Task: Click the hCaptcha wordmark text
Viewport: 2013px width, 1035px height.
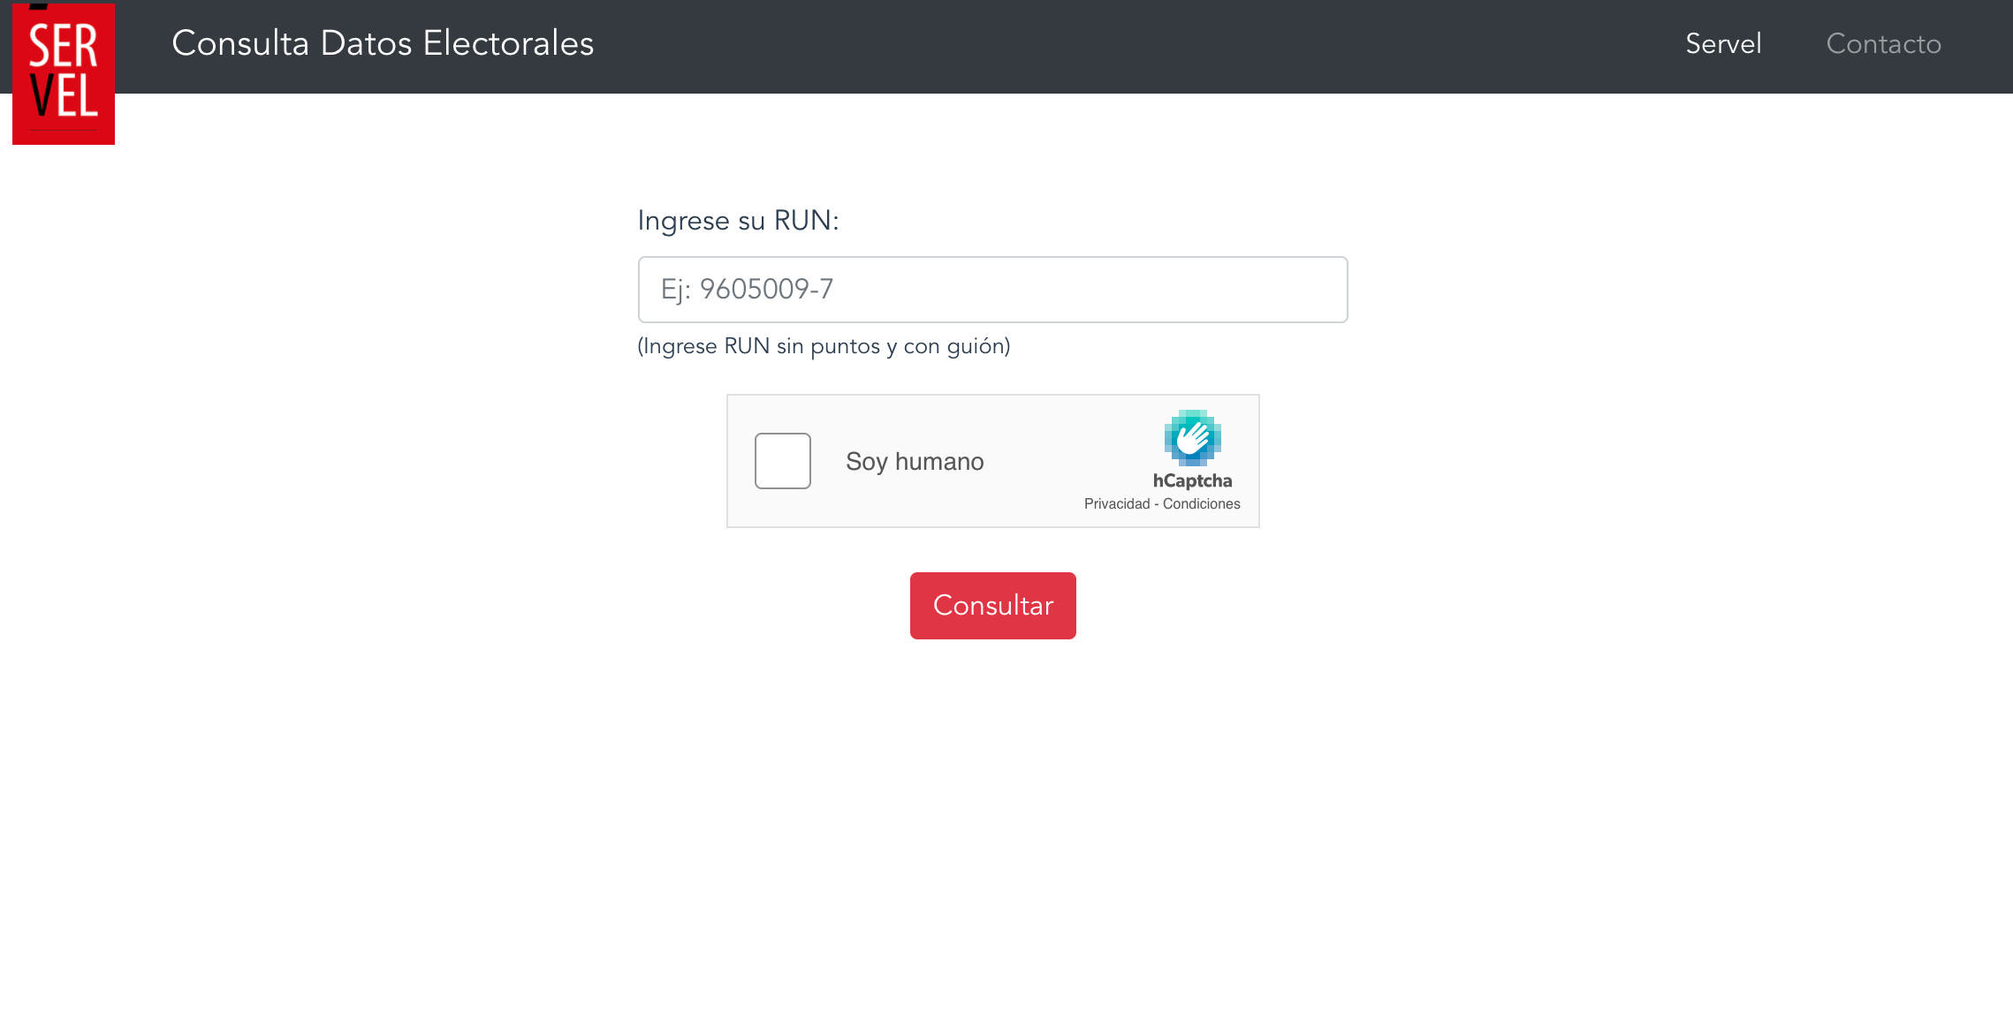Action: 1192,481
